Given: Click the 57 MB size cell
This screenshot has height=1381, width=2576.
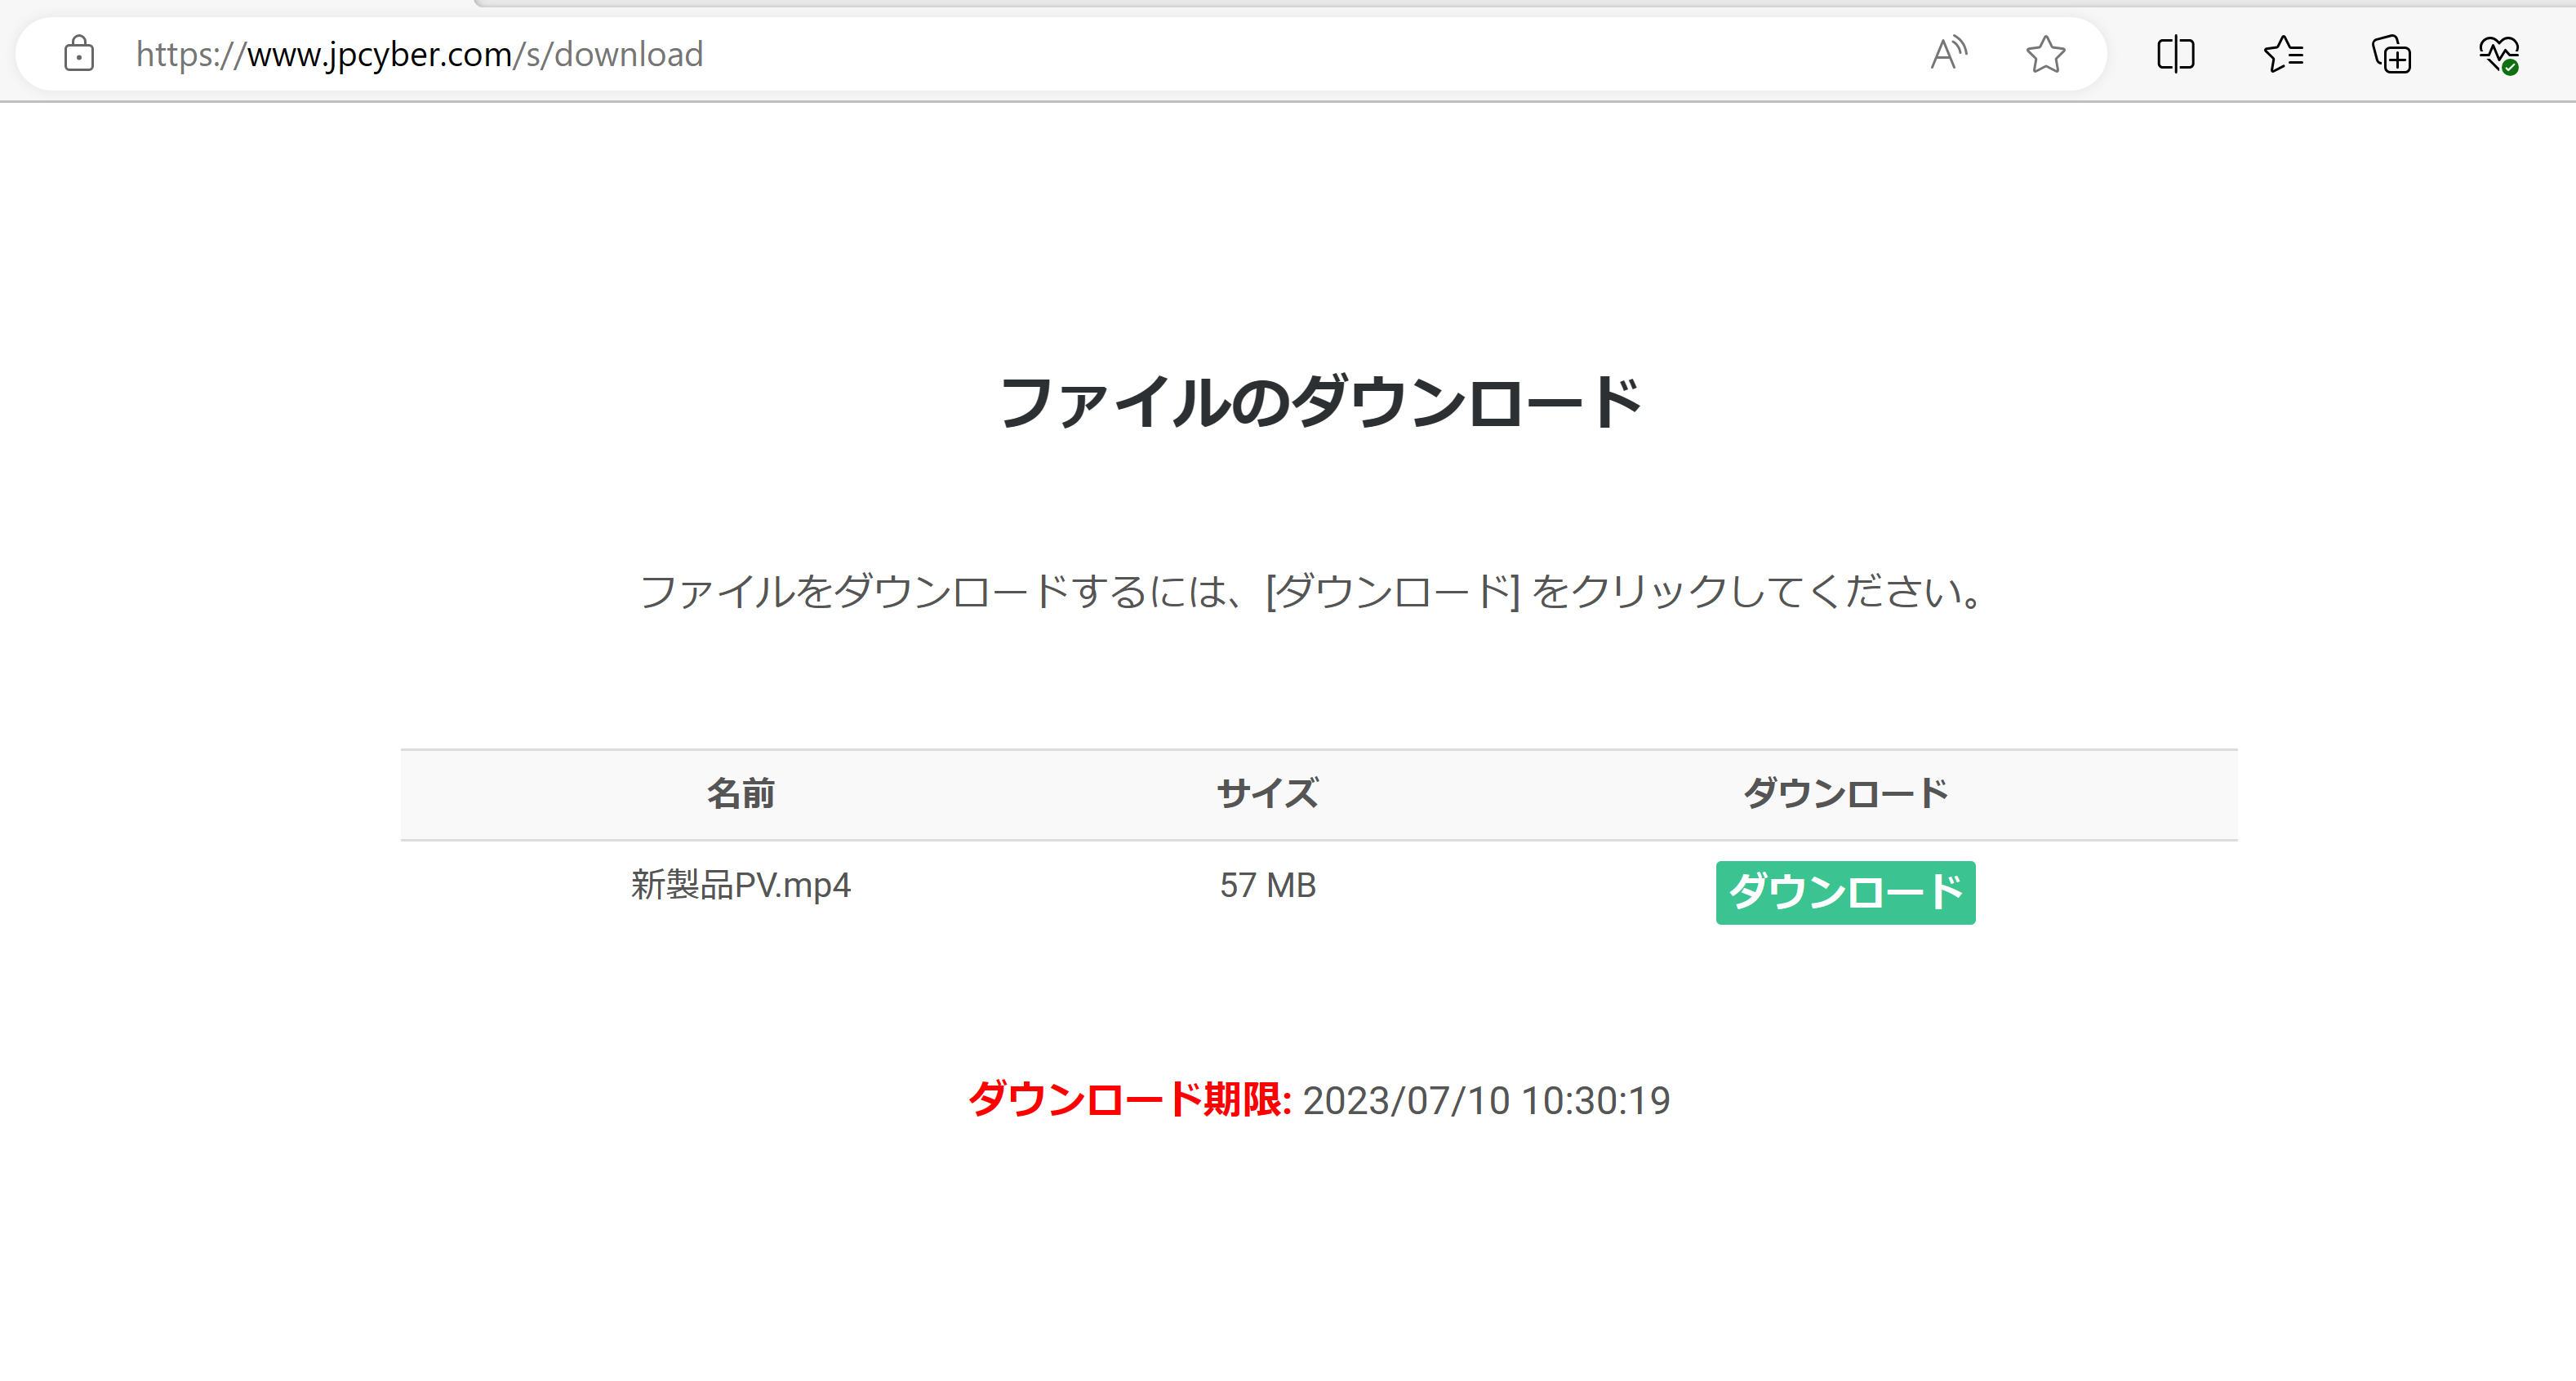Looking at the screenshot, I should (1267, 885).
